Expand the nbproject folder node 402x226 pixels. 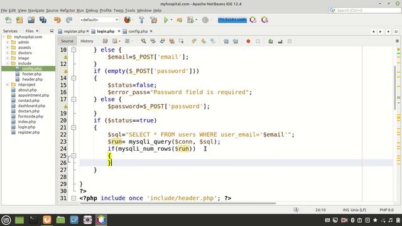pos(8,84)
